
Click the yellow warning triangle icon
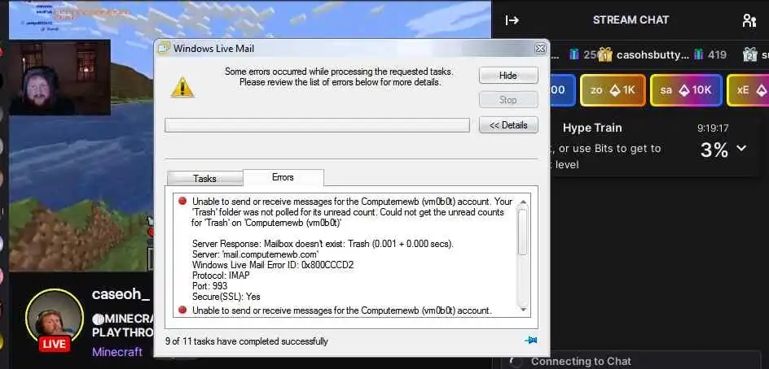click(x=182, y=87)
